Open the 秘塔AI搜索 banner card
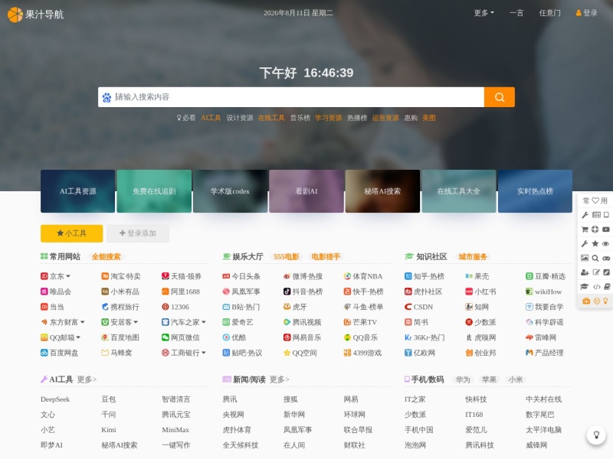This screenshot has width=613, height=459. pos(382,191)
